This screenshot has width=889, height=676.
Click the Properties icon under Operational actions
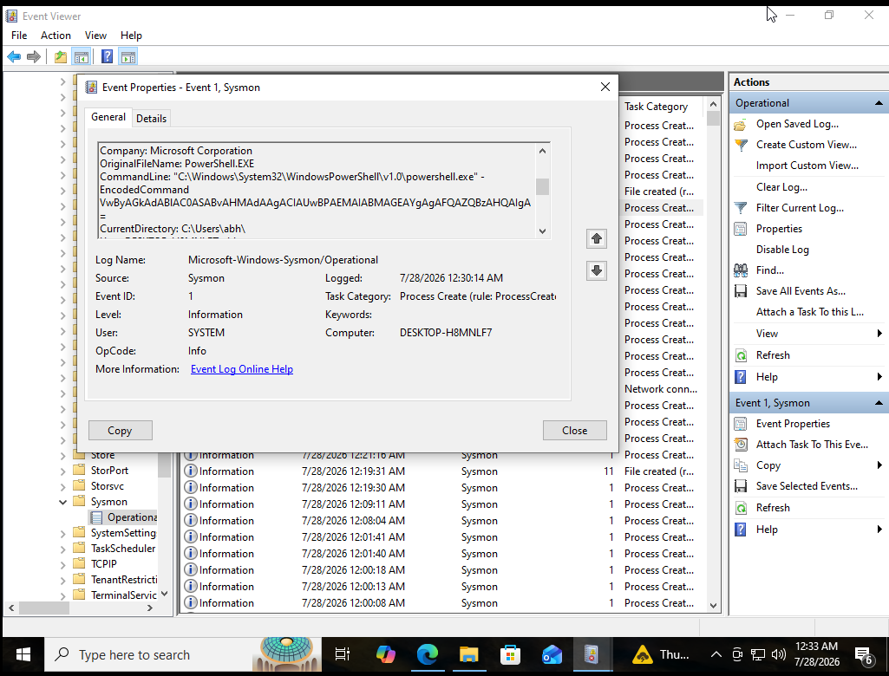click(741, 229)
